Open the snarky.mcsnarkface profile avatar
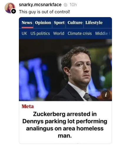The image size is (122, 146). coord(10,8)
